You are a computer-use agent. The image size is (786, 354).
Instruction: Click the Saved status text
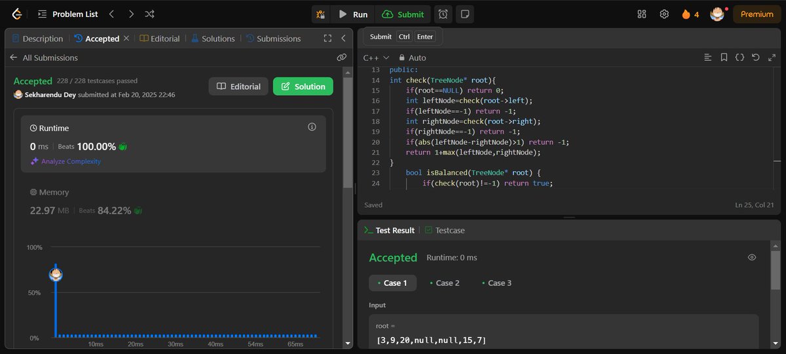pyautogui.click(x=373, y=205)
